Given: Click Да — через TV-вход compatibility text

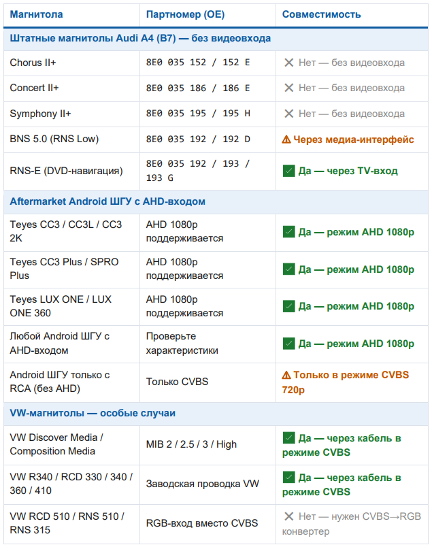Looking at the screenshot, I should click(x=348, y=171).
